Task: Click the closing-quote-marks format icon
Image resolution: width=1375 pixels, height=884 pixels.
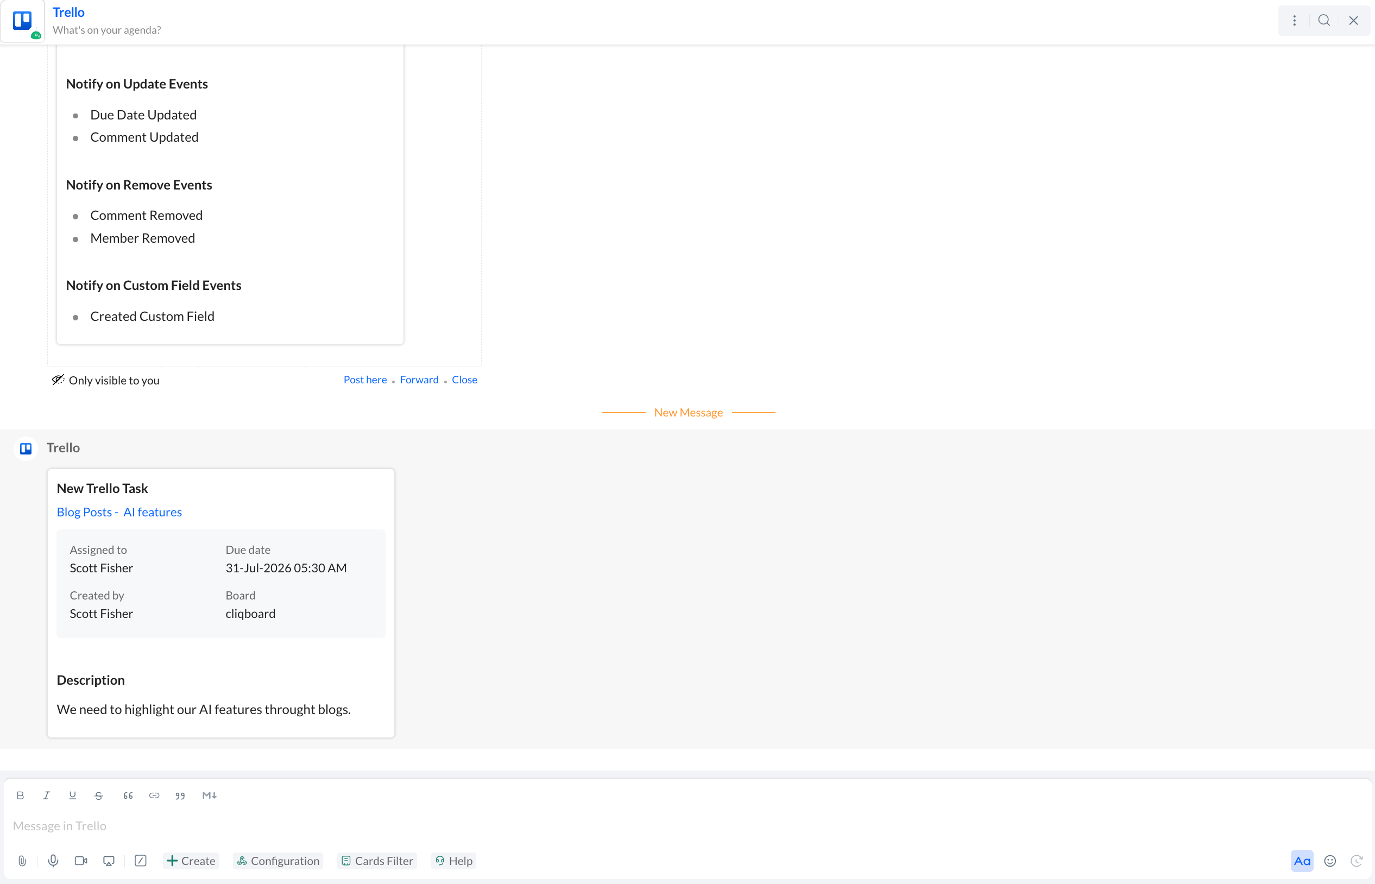Action: coord(180,795)
